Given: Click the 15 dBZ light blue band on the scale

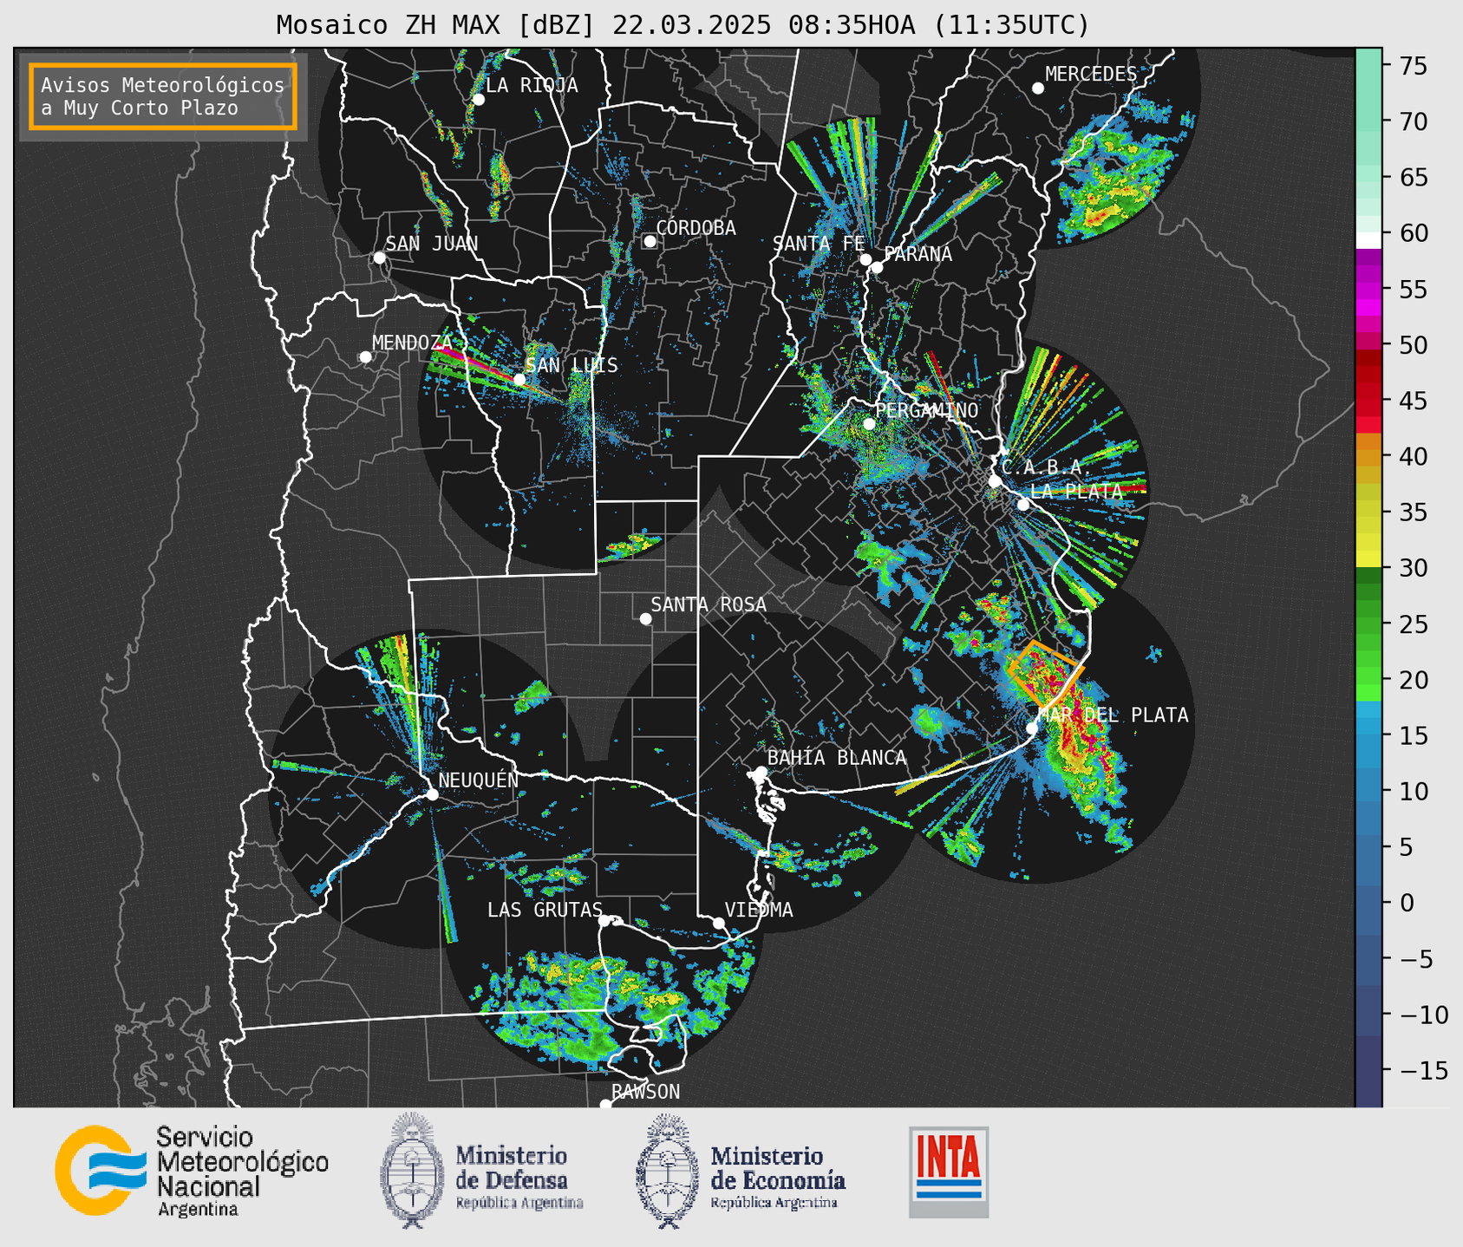Looking at the screenshot, I should tap(1368, 735).
